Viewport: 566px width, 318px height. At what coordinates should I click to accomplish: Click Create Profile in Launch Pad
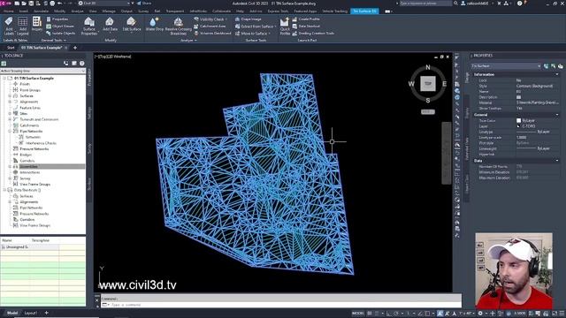306,19
